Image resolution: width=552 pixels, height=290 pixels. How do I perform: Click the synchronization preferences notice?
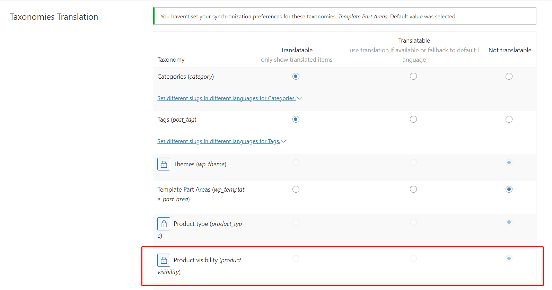click(344, 16)
